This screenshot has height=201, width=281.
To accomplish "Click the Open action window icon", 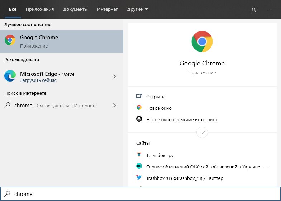I will pyautogui.click(x=139, y=96).
